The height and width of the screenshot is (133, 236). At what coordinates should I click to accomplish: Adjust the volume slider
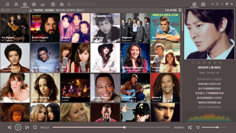(x=214, y=127)
